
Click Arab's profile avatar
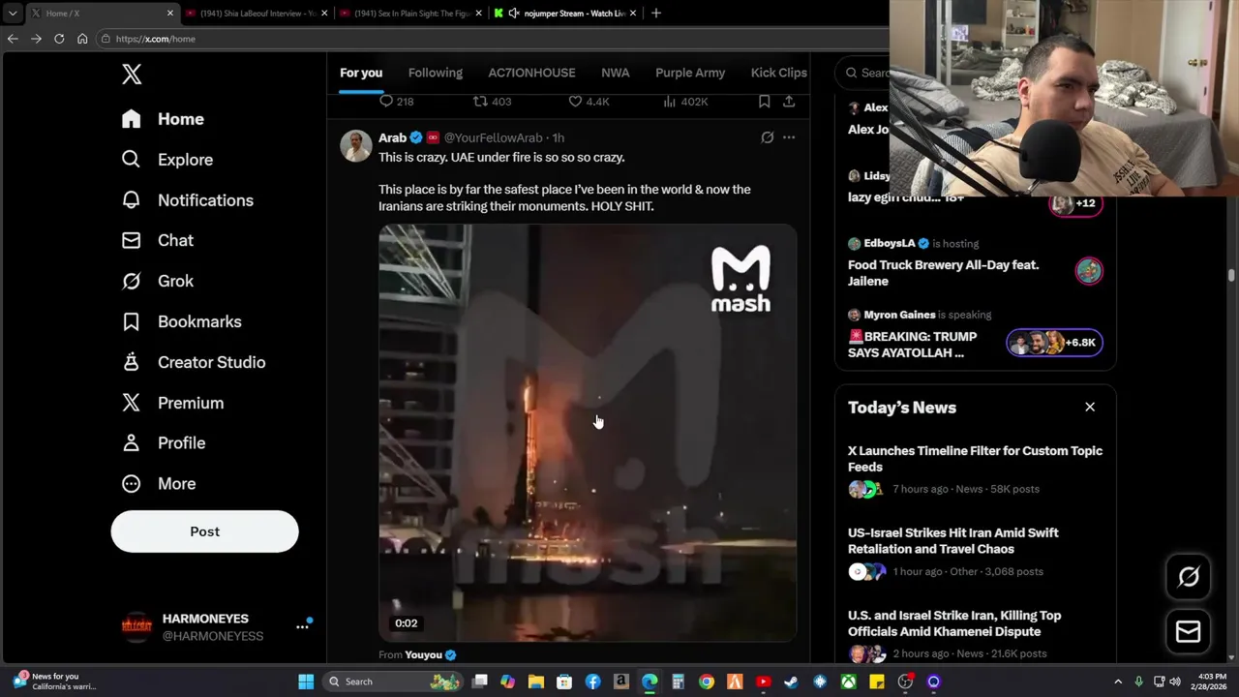pos(356,145)
